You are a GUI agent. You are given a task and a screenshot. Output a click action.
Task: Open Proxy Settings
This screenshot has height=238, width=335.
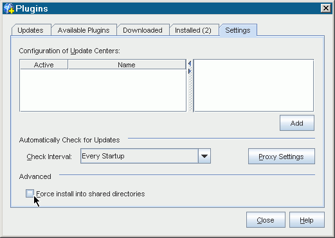click(x=282, y=157)
